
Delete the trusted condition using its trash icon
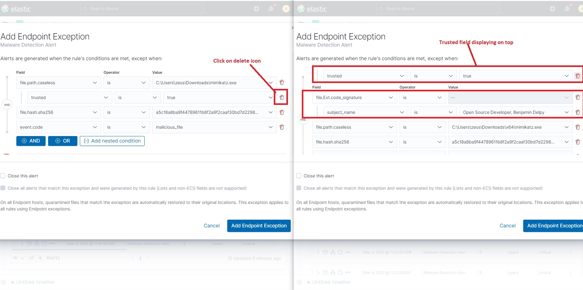pyautogui.click(x=281, y=97)
